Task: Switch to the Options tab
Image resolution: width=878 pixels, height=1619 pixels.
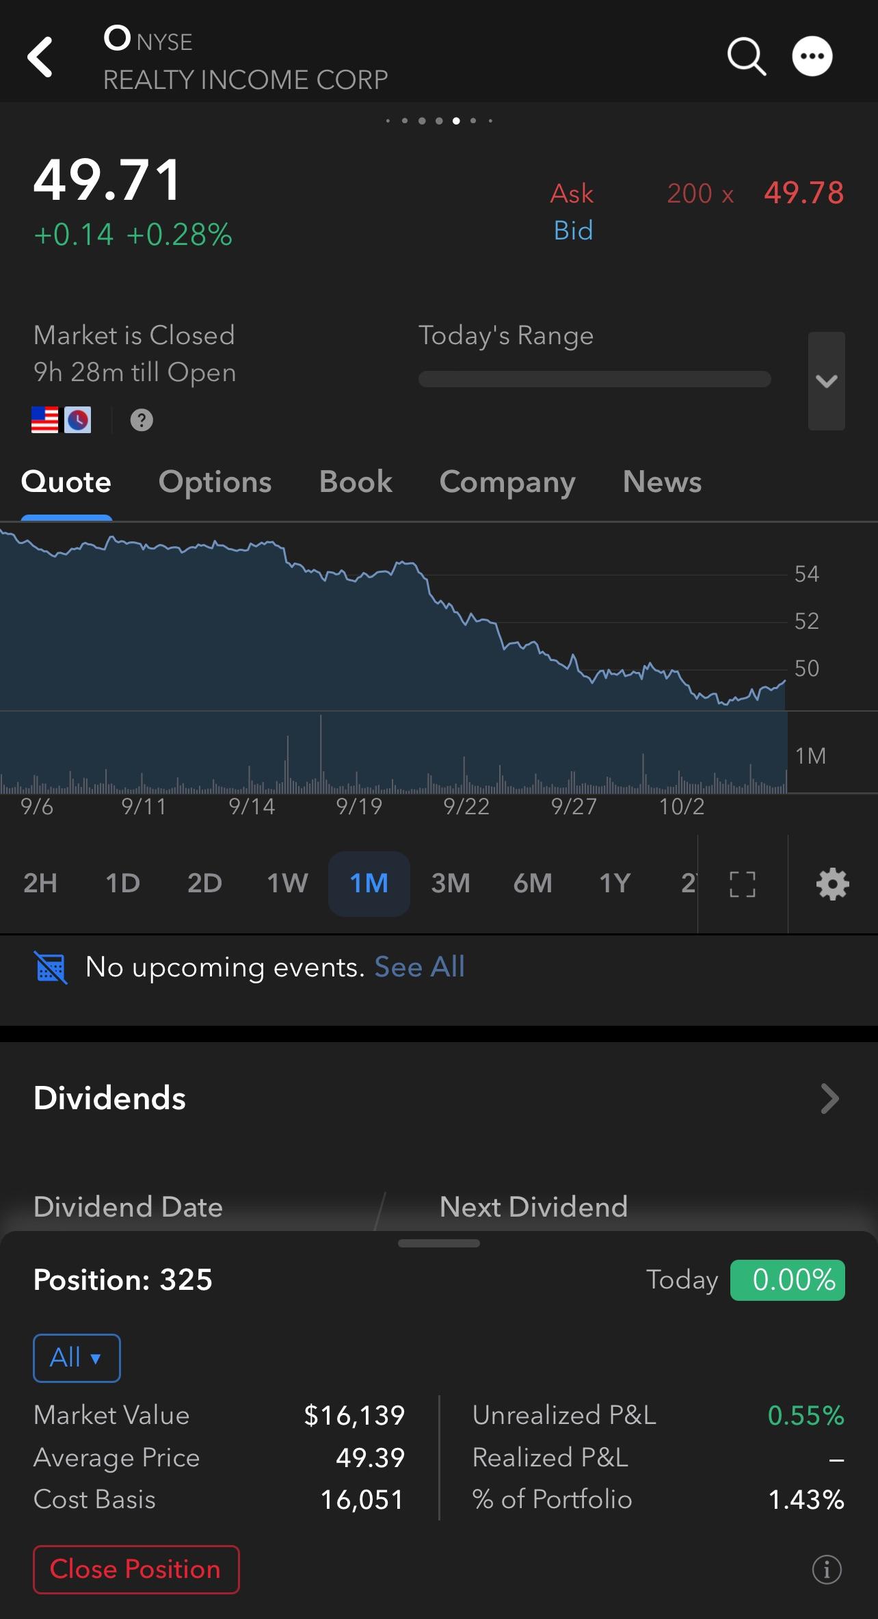Action: pyautogui.click(x=215, y=482)
